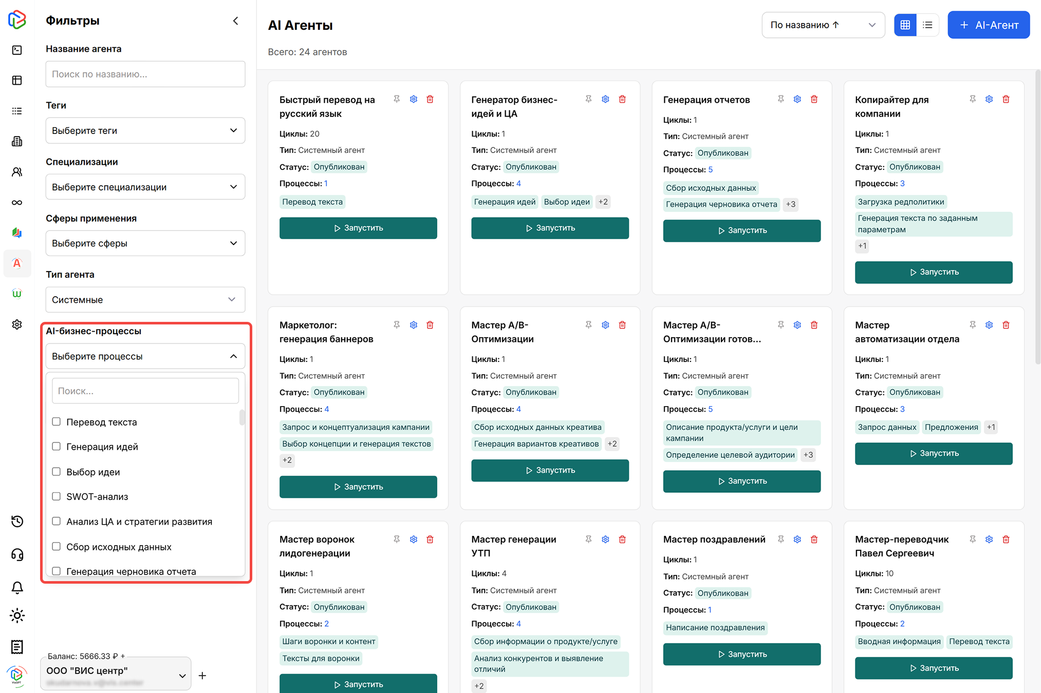
Task: Open notifications bell in sidebar
Action: click(x=17, y=587)
